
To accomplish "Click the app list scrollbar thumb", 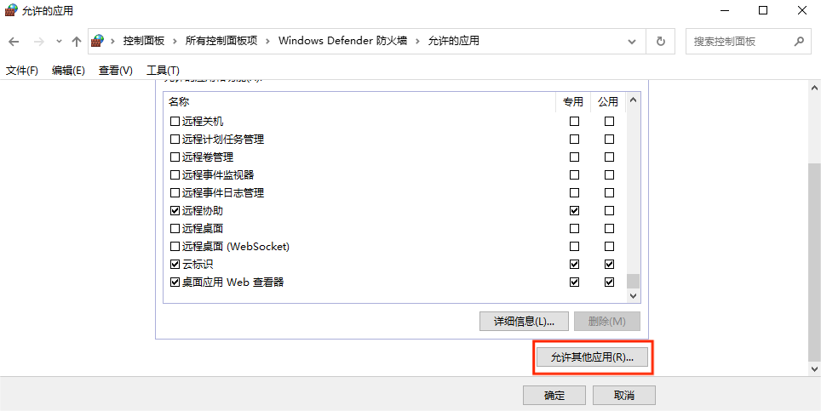I will pyautogui.click(x=633, y=282).
